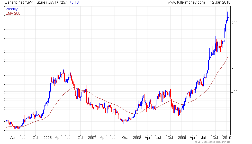Click the +8.10 price change value
The image size is (252, 144).
74,2
